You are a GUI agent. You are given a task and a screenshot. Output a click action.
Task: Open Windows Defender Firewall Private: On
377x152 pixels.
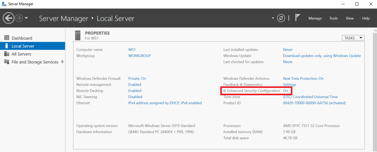tap(137, 78)
